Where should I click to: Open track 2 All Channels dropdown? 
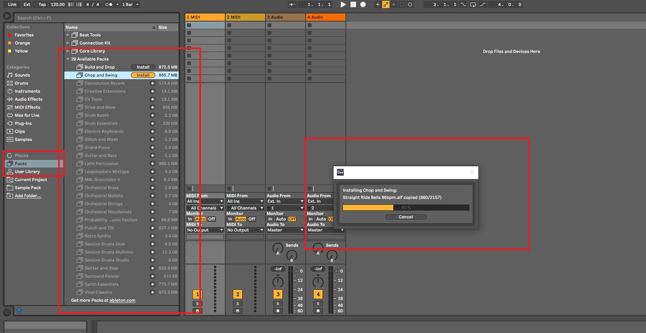coord(245,208)
